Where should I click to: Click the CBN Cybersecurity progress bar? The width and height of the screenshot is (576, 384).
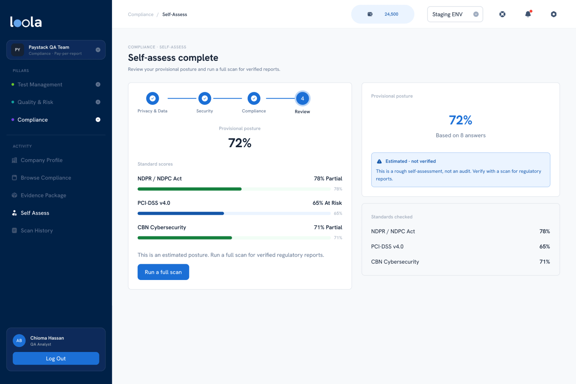pos(234,238)
